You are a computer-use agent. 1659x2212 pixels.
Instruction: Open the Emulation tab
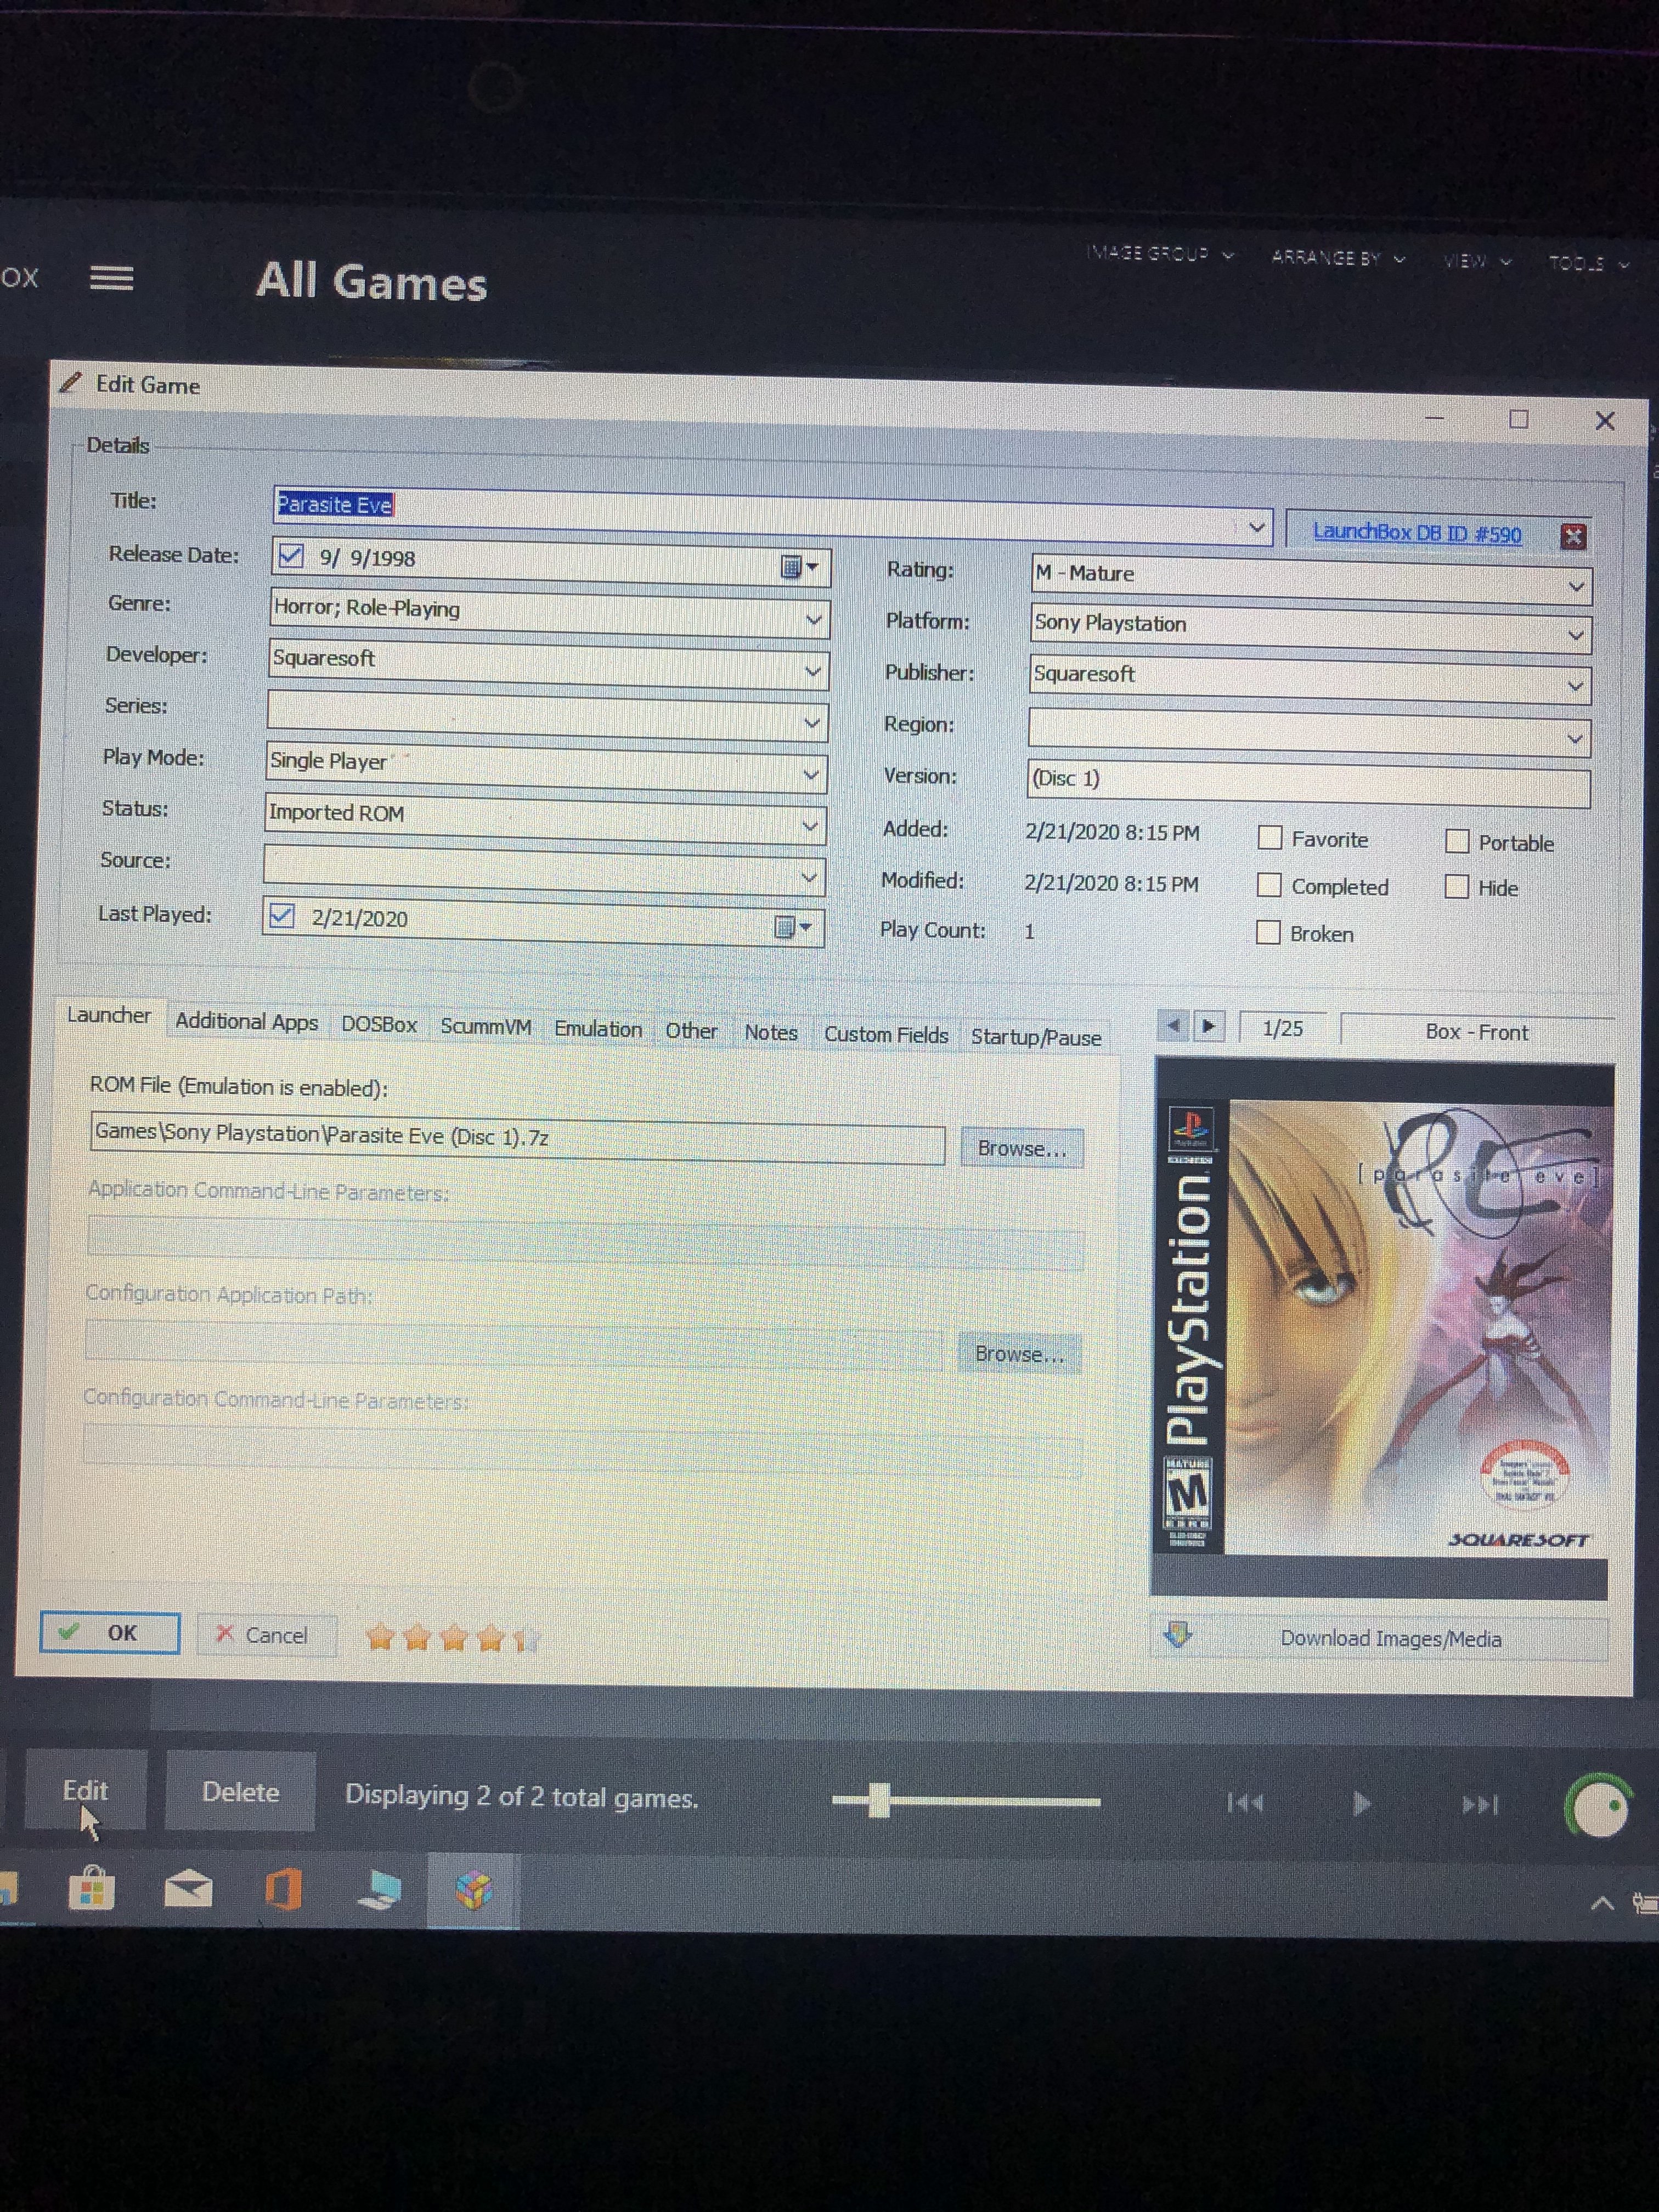[x=598, y=1029]
